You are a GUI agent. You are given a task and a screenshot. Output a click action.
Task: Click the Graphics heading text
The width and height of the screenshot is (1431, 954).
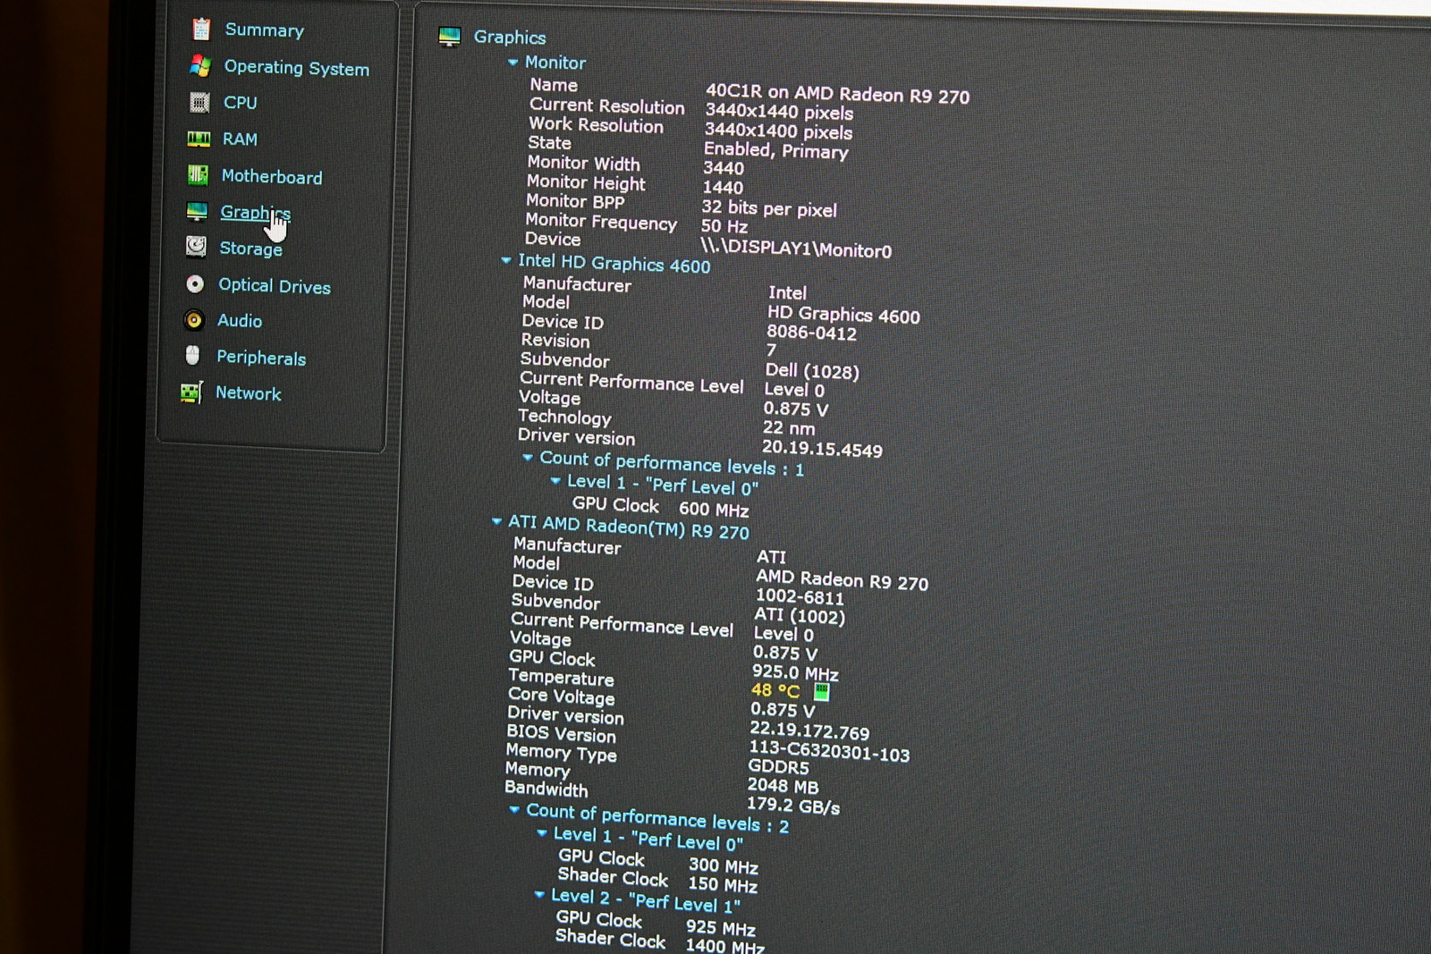tap(510, 38)
